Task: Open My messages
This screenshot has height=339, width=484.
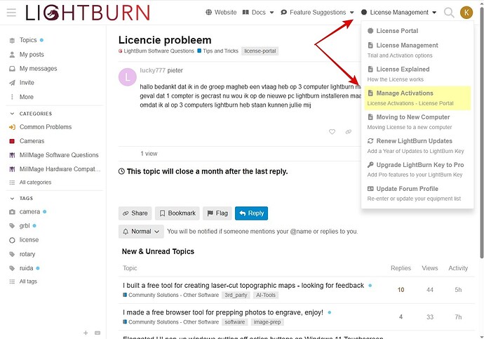Action: click(39, 69)
